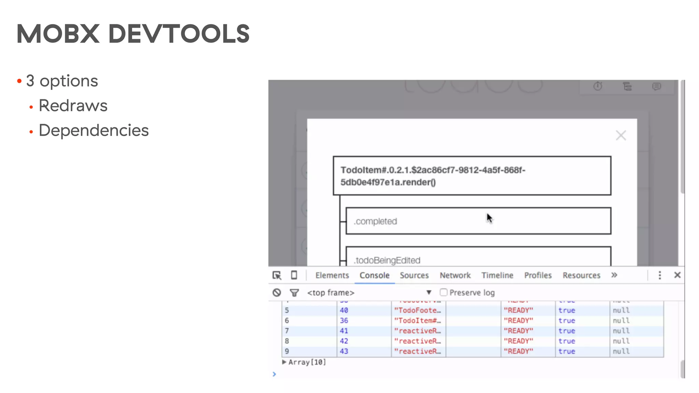Viewport: 699px width, 393px height.
Task: Click the page vertical scrollbar
Action: pyautogui.click(x=682, y=136)
